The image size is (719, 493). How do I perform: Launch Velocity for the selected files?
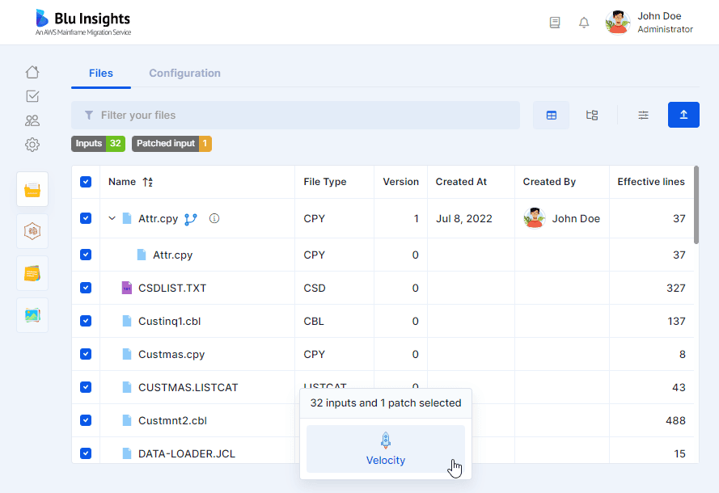386,449
